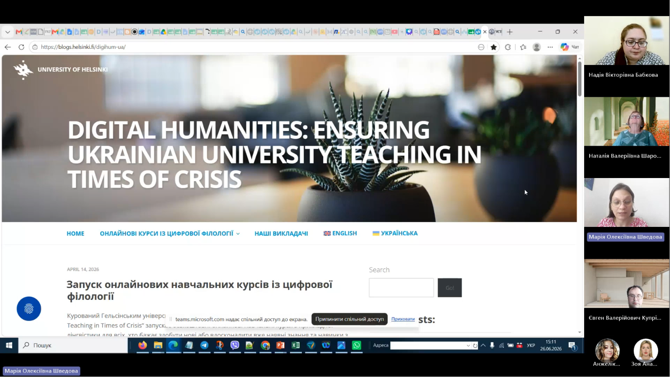Click the favorite star in address bar
The width and height of the screenshot is (670, 377).
494,47
